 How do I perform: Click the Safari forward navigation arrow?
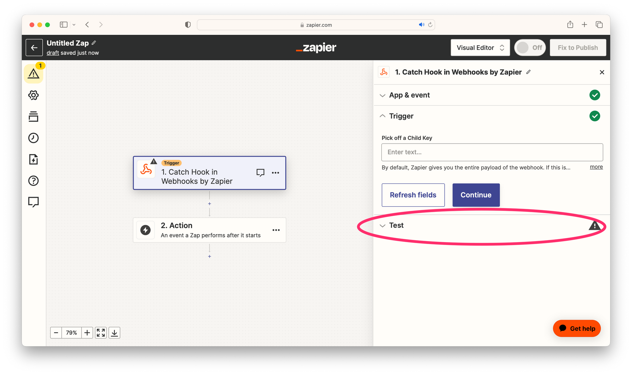[101, 25]
